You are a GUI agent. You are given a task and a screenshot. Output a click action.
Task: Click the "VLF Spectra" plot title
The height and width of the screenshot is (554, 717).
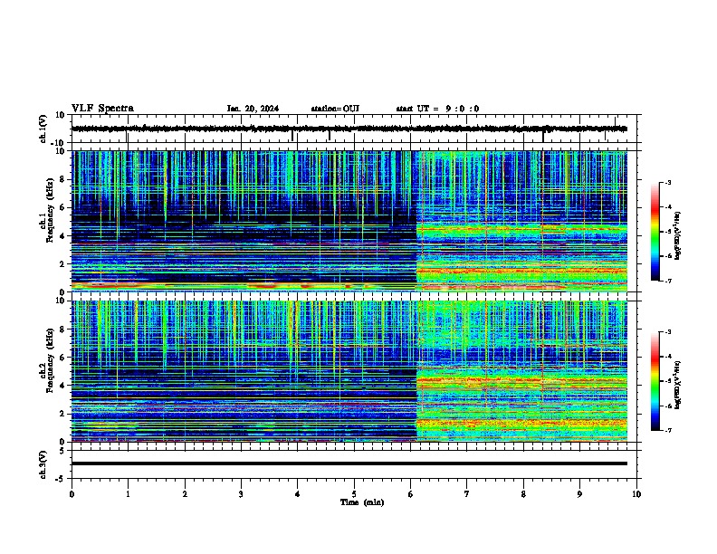point(102,109)
